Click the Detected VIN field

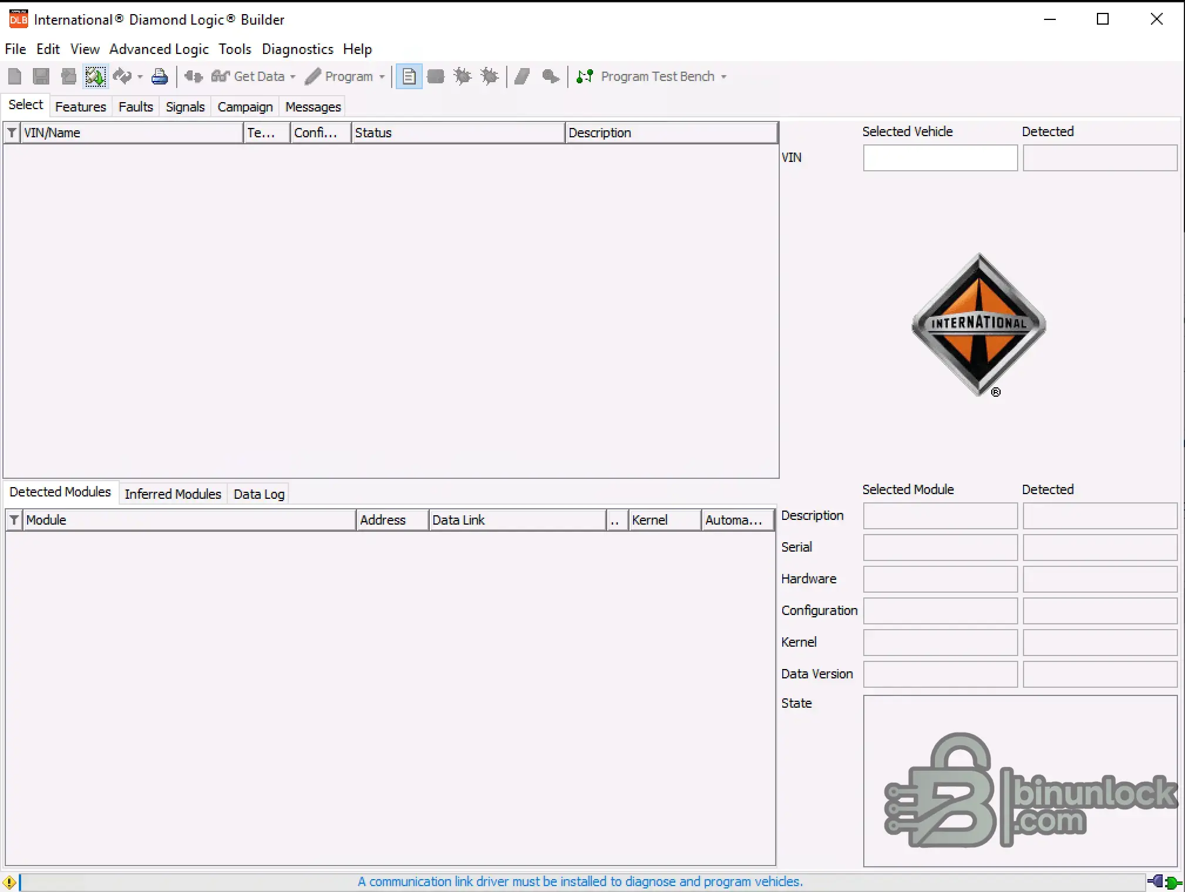pyautogui.click(x=1100, y=158)
